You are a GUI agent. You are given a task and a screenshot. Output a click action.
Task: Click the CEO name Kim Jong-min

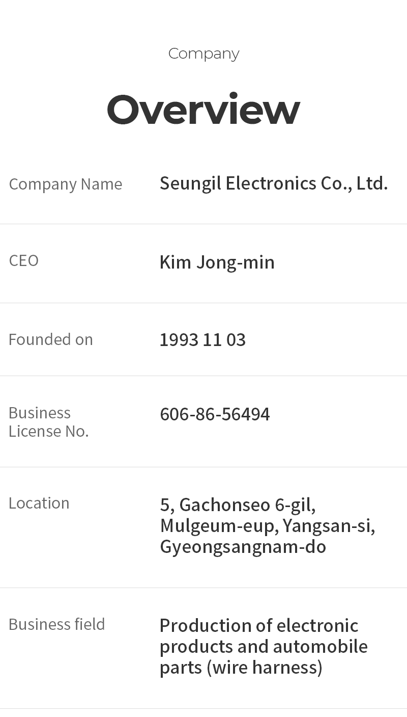(217, 262)
